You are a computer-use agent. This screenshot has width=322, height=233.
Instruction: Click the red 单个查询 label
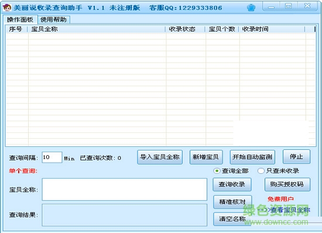coord(23,171)
